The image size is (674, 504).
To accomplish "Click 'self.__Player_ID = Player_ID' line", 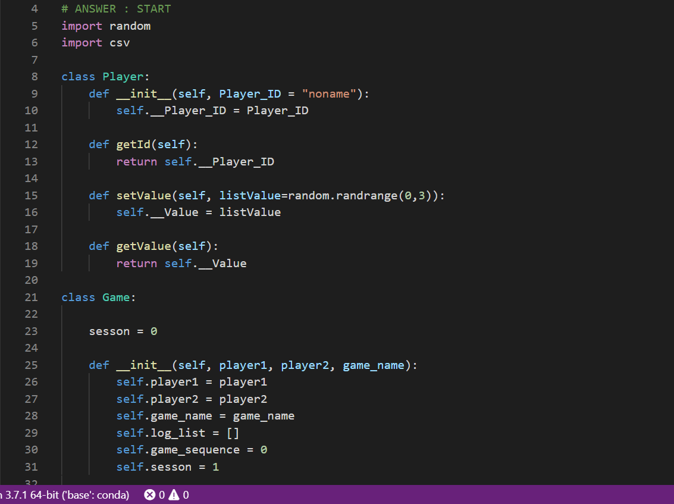I will click(x=212, y=111).
